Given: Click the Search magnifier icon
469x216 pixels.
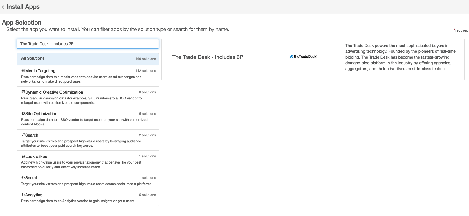Looking at the screenshot, I should (23, 135).
